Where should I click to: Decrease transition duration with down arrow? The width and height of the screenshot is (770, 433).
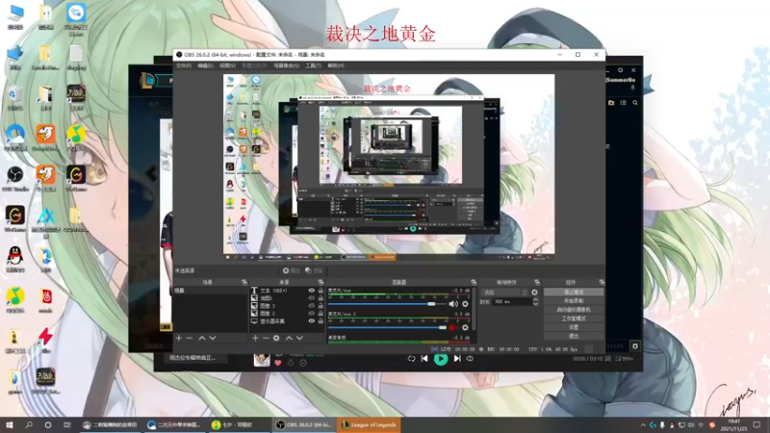click(x=535, y=304)
